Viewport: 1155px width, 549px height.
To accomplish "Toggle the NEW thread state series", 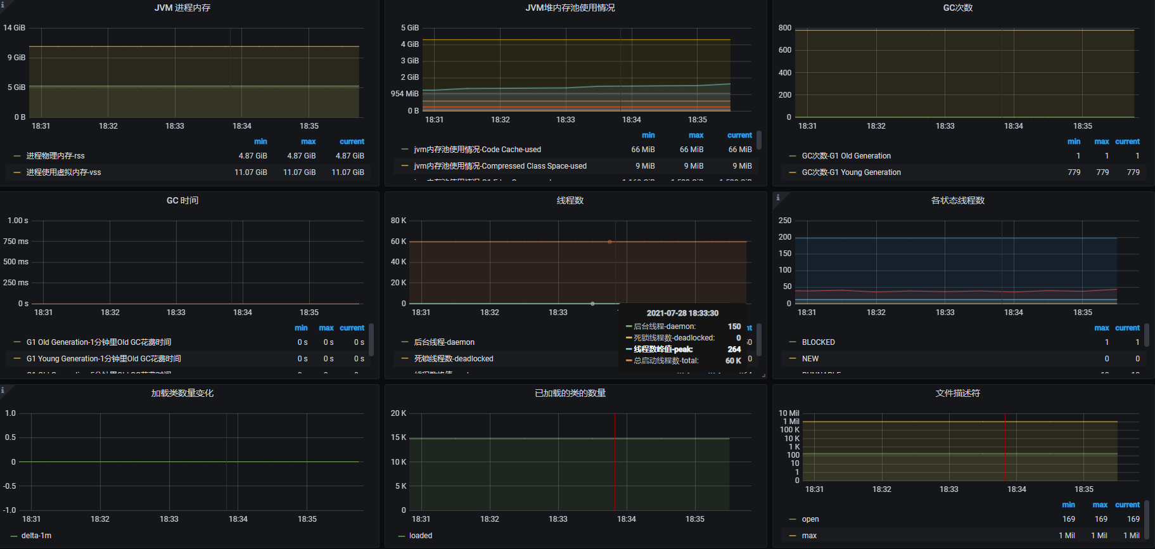I will (810, 359).
